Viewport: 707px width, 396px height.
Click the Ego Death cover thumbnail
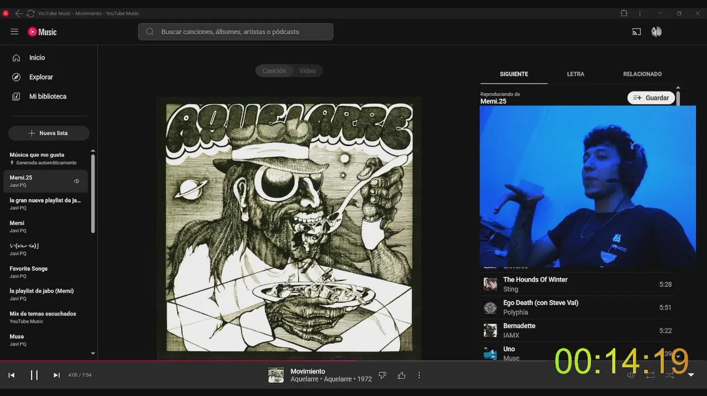click(490, 307)
